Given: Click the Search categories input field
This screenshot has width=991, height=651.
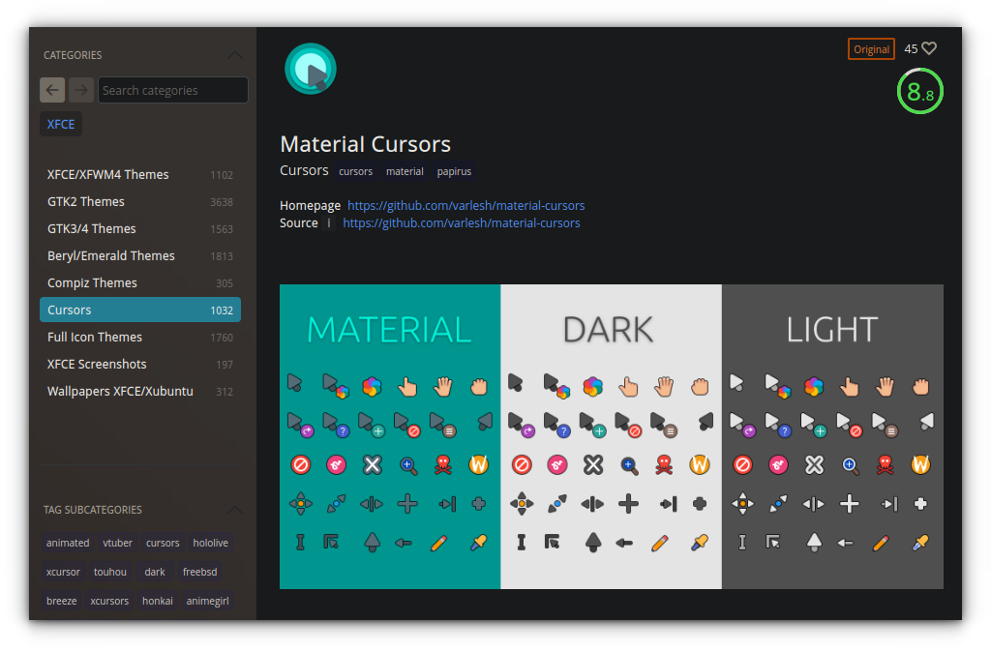Looking at the screenshot, I should (172, 89).
